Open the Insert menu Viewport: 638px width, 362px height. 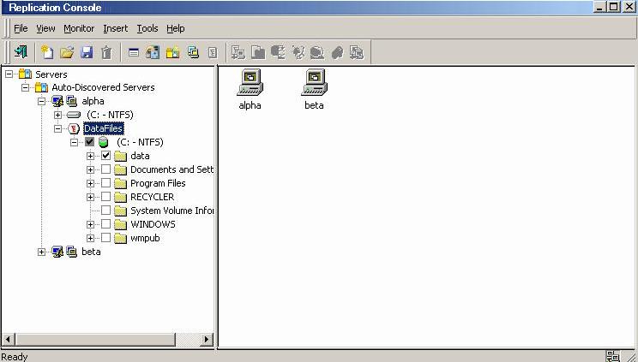click(116, 28)
